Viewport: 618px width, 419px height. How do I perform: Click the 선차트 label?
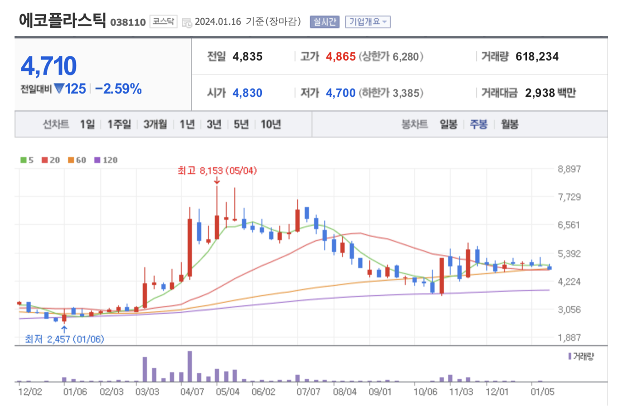(x=56, y=125)
